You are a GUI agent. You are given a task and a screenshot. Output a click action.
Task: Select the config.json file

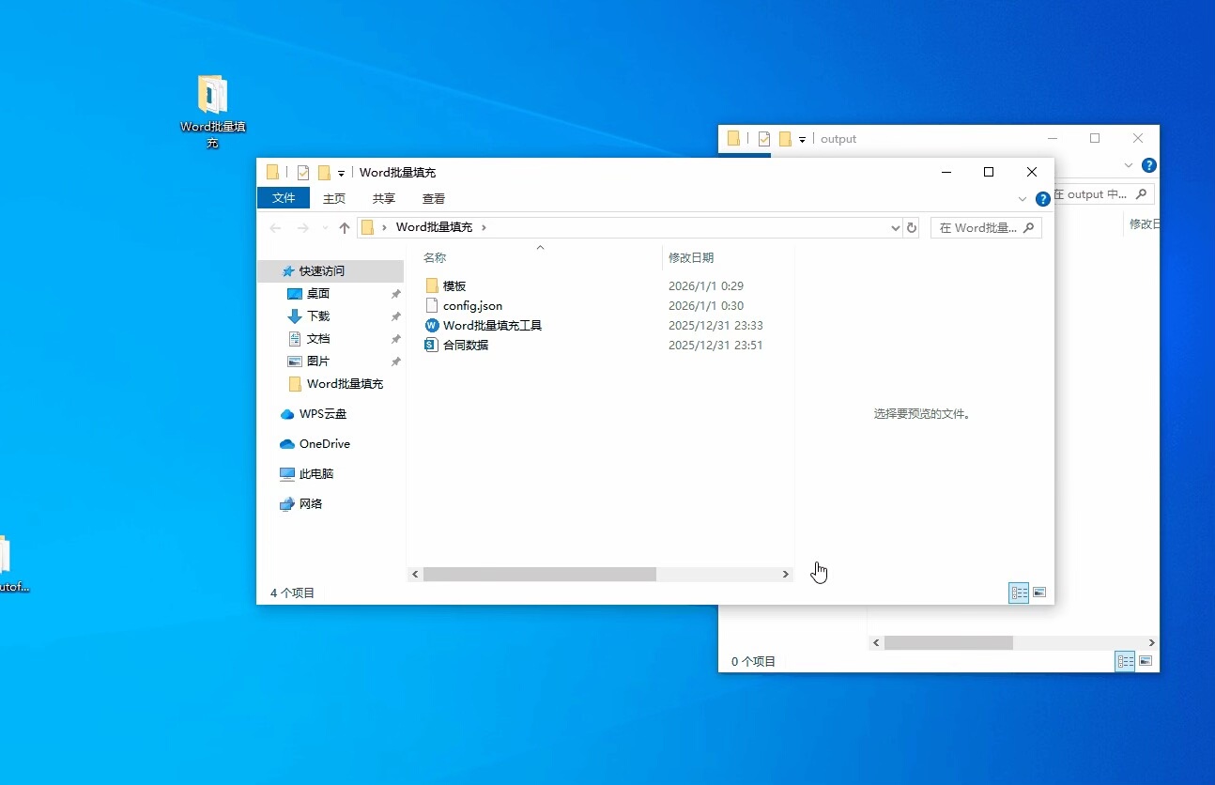tap(472, 306)
